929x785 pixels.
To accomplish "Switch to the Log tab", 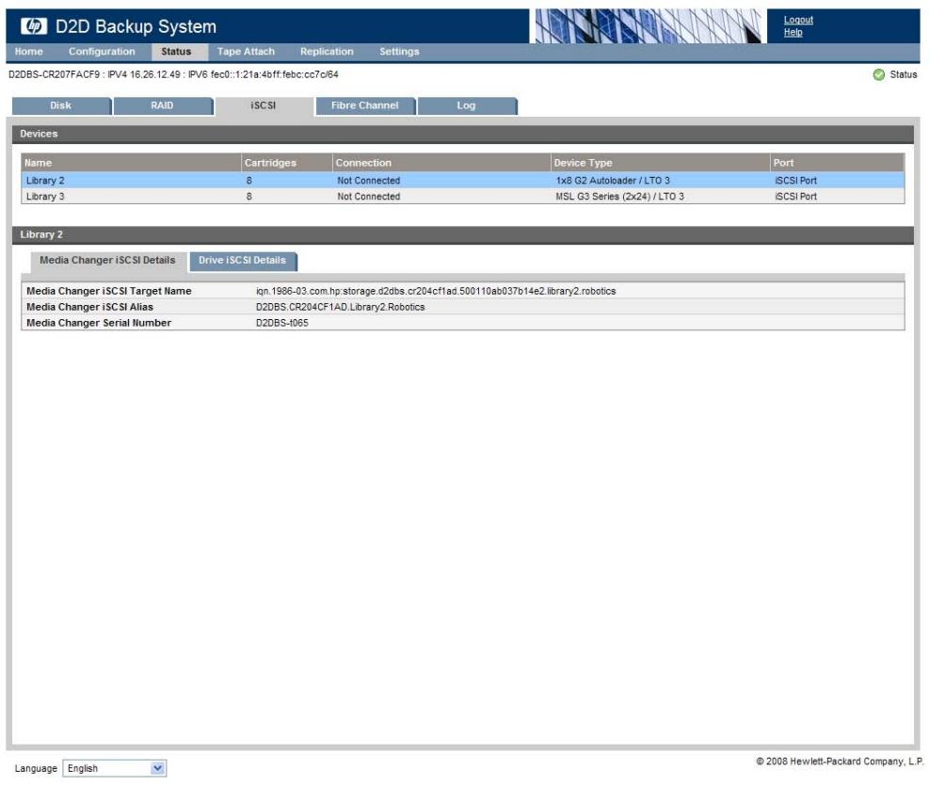I will point(466,105).
